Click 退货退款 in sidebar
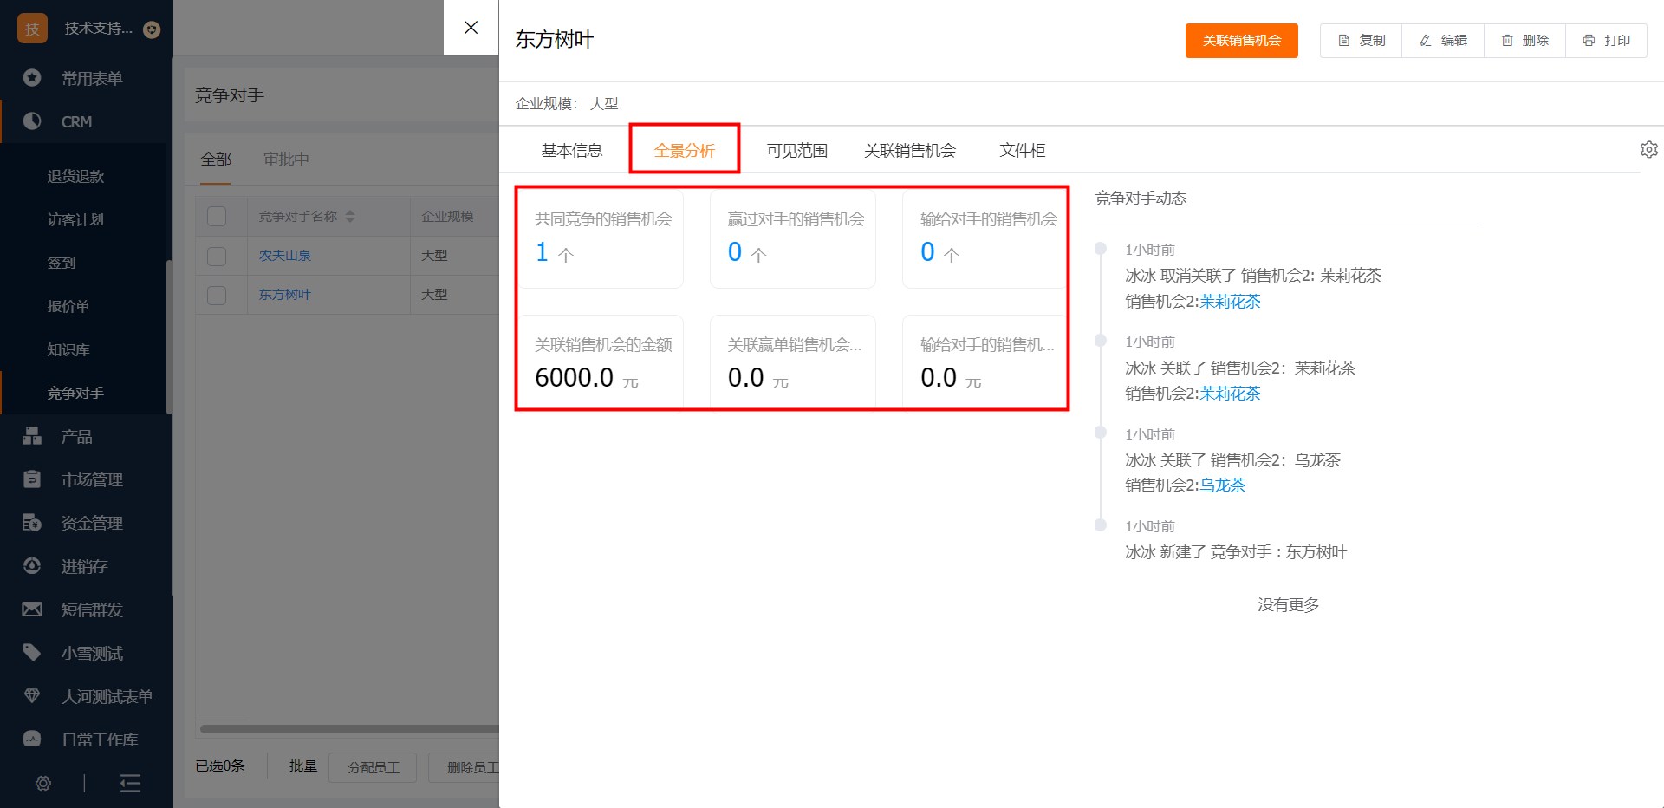The image size is (1664, 808). pos(75,176)
